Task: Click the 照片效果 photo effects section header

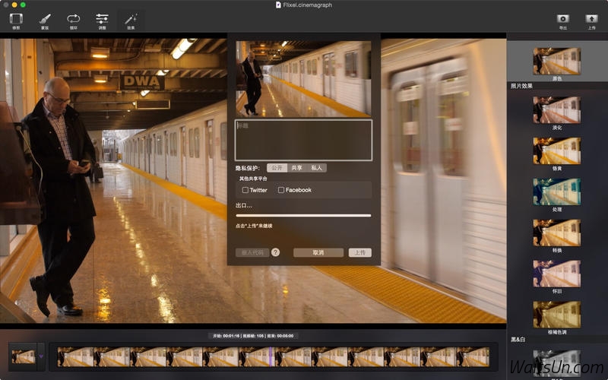Action: 521,86
